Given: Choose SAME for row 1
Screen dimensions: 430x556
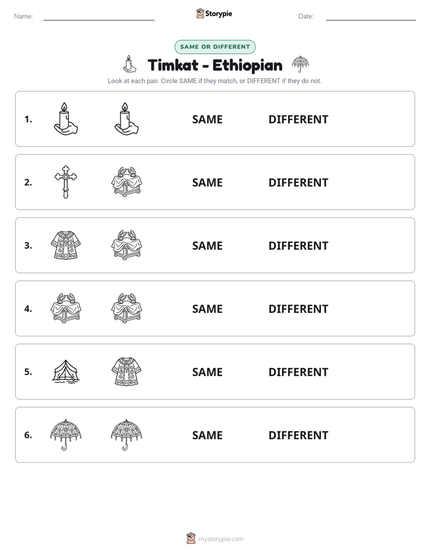Looking at the screenshot, I should point(207,120).
